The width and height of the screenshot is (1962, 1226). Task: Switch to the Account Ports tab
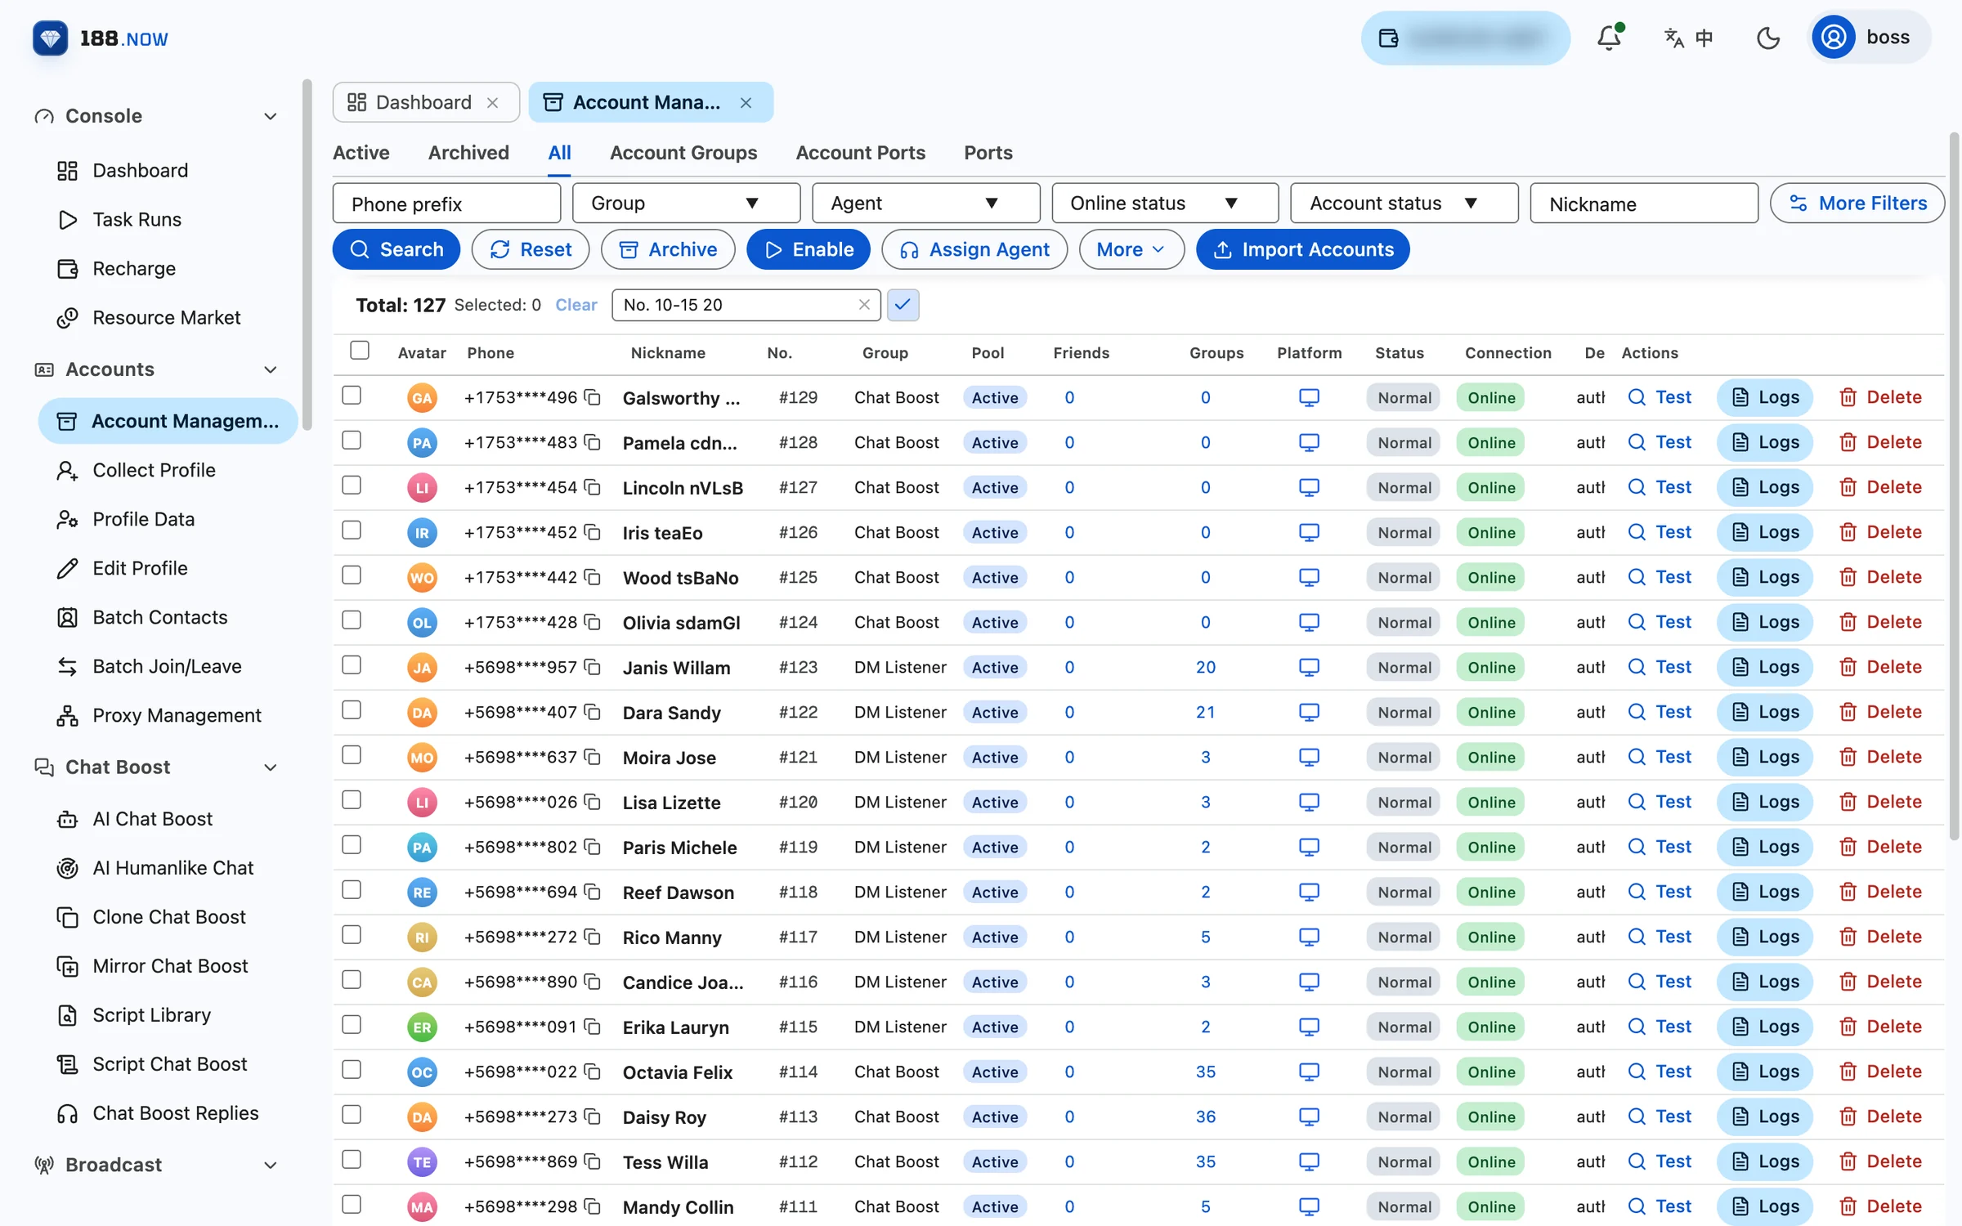click(860, 153)
